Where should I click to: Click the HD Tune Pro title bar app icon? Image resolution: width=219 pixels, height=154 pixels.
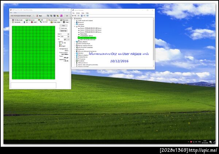click(x=11, y=10)
